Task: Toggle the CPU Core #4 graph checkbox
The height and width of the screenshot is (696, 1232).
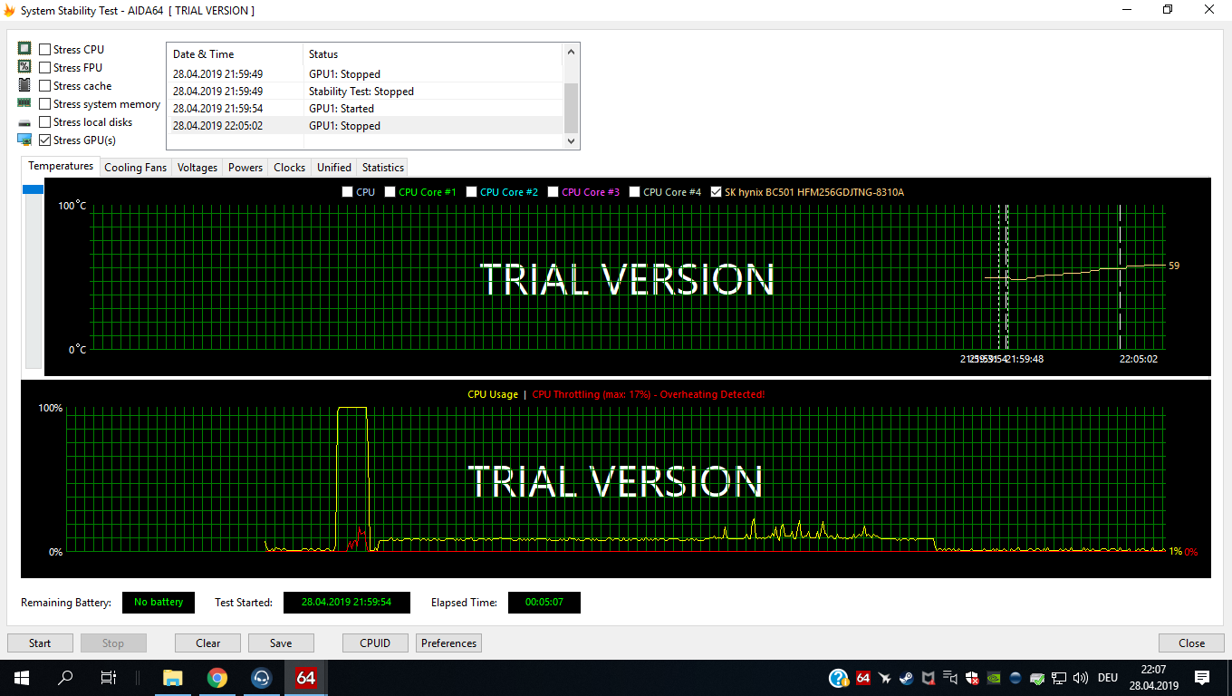Action: pos(635,192)
